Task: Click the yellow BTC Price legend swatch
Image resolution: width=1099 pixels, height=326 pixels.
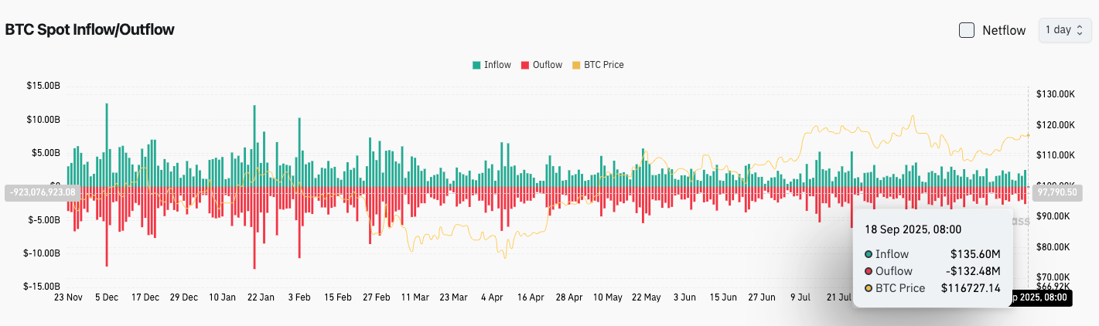Action: (x=576, y=65)
